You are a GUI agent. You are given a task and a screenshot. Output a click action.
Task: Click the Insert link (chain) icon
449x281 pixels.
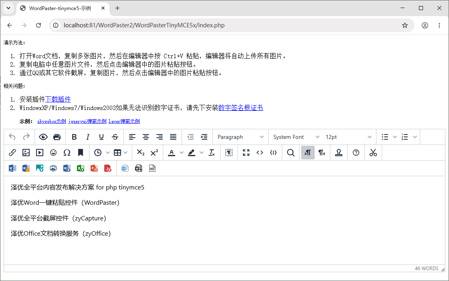(12, 153)
